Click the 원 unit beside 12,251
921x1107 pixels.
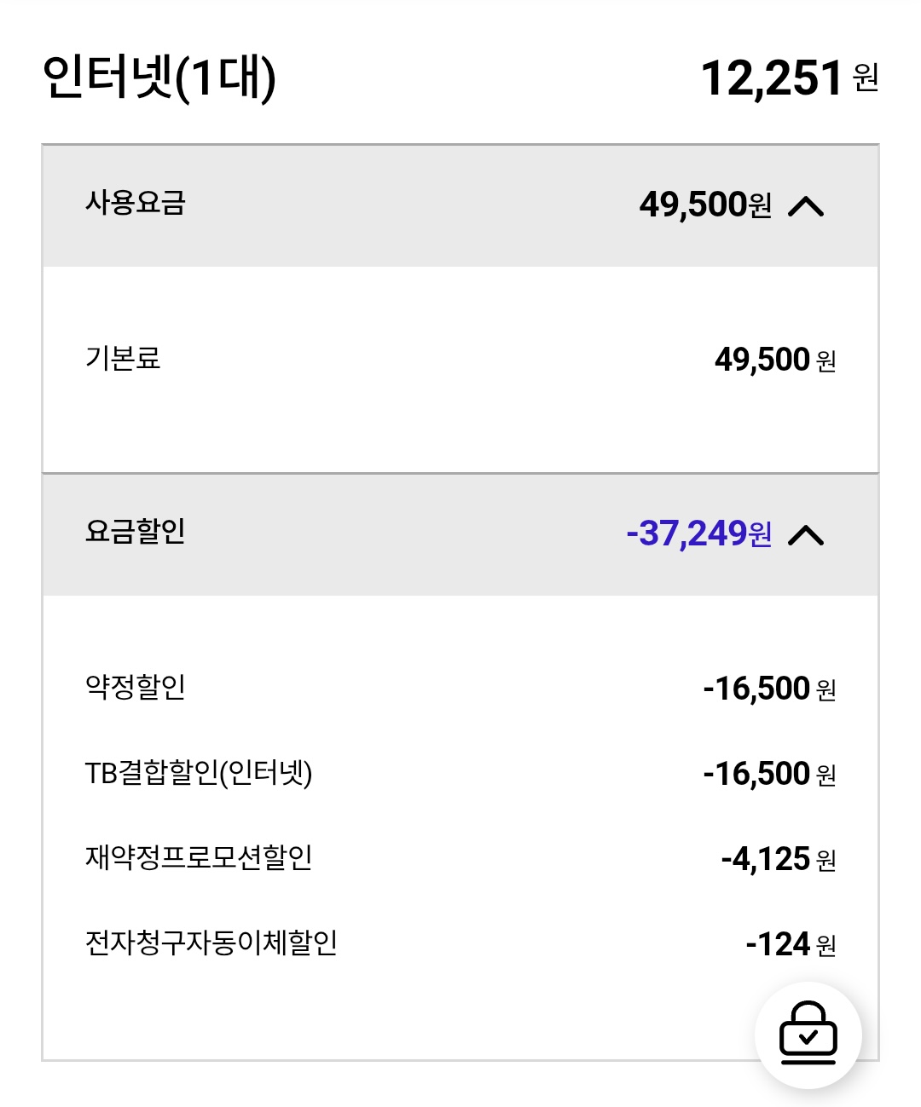(866, 78)
